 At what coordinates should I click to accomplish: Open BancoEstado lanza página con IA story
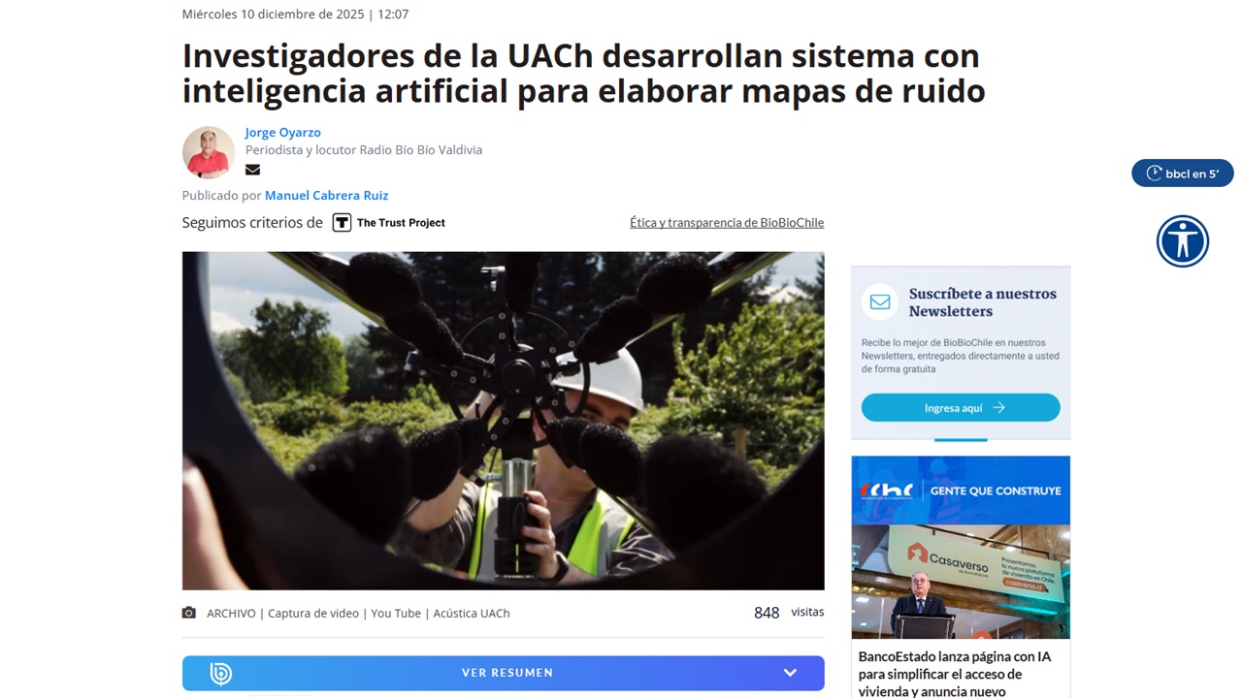coord(955,674)
